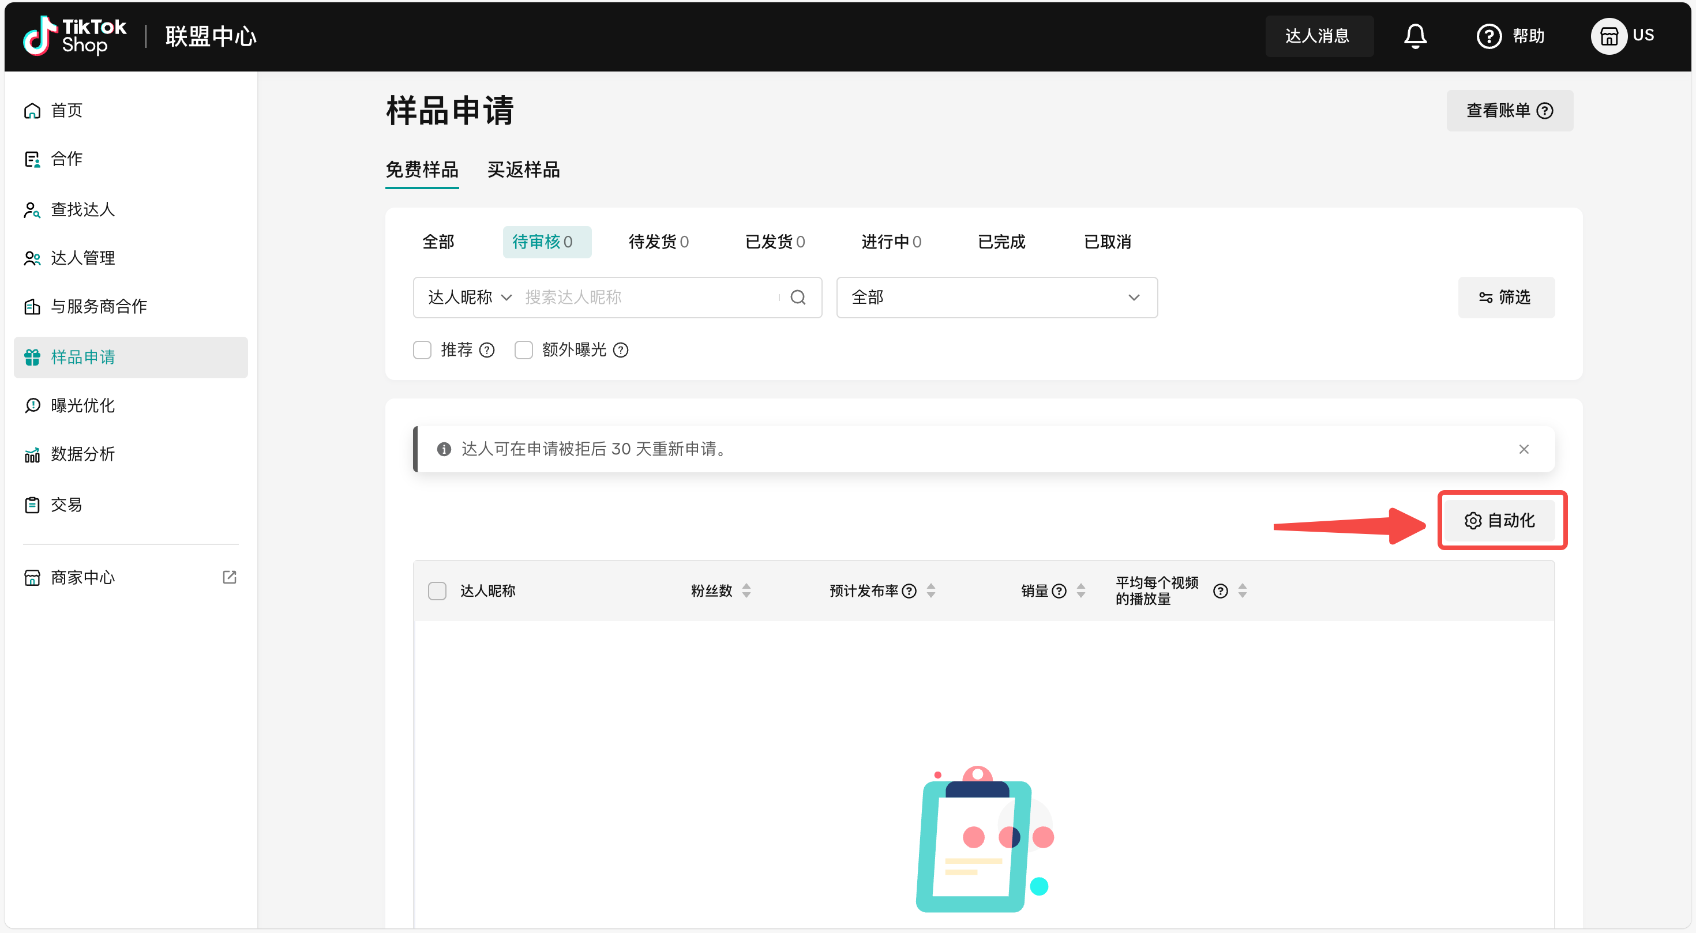Expand the 达人昵称 search type dropdown
Screen dimensions: 1696x933
point(469,298)
